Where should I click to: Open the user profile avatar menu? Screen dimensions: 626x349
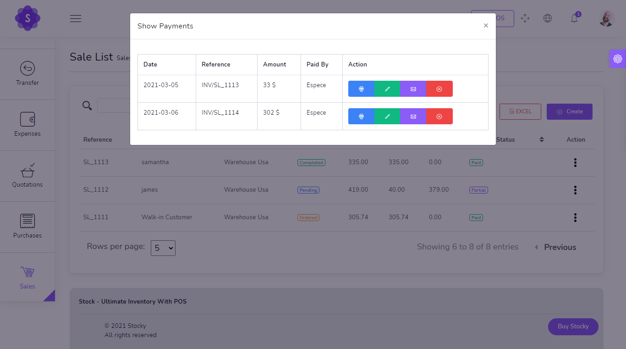coord(606,18)
